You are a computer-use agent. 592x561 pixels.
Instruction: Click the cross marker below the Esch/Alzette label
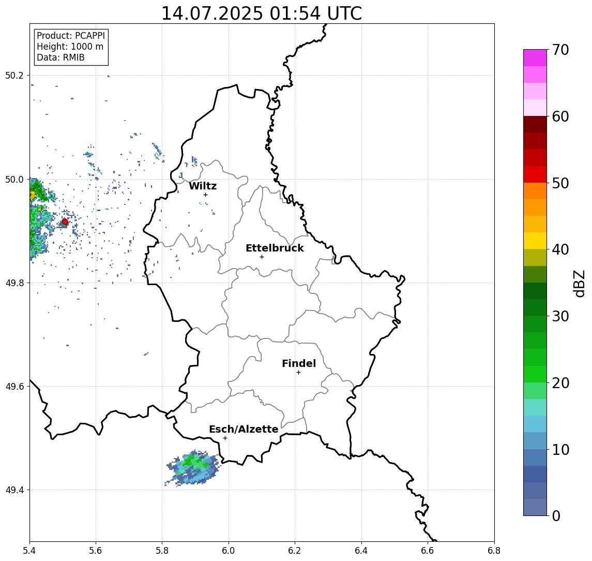[225, 438]
